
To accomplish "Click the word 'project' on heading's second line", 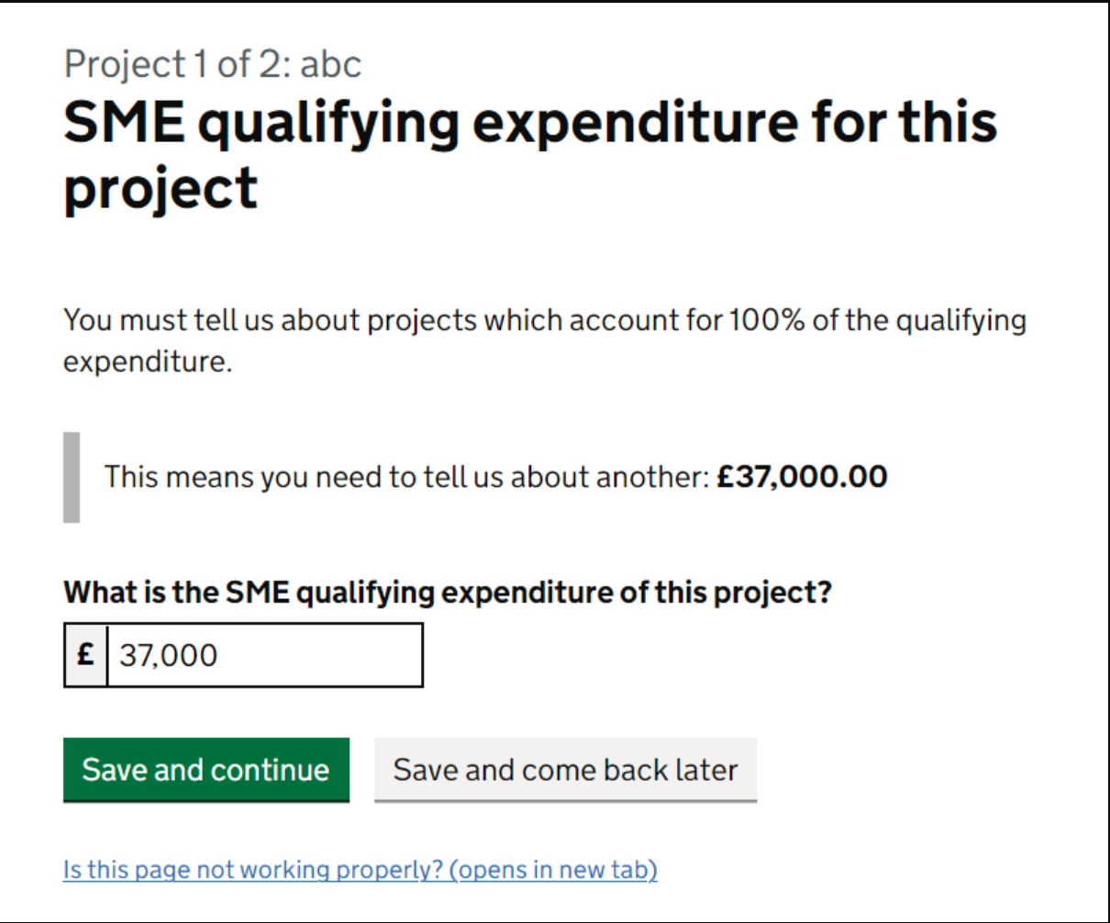I will pos(161,189).
